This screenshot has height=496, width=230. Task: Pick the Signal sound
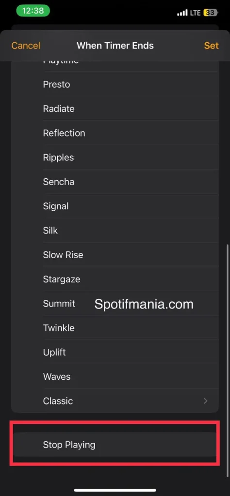point(115,206)
